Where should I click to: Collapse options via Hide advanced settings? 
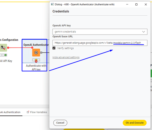click(x=66, y=57)
